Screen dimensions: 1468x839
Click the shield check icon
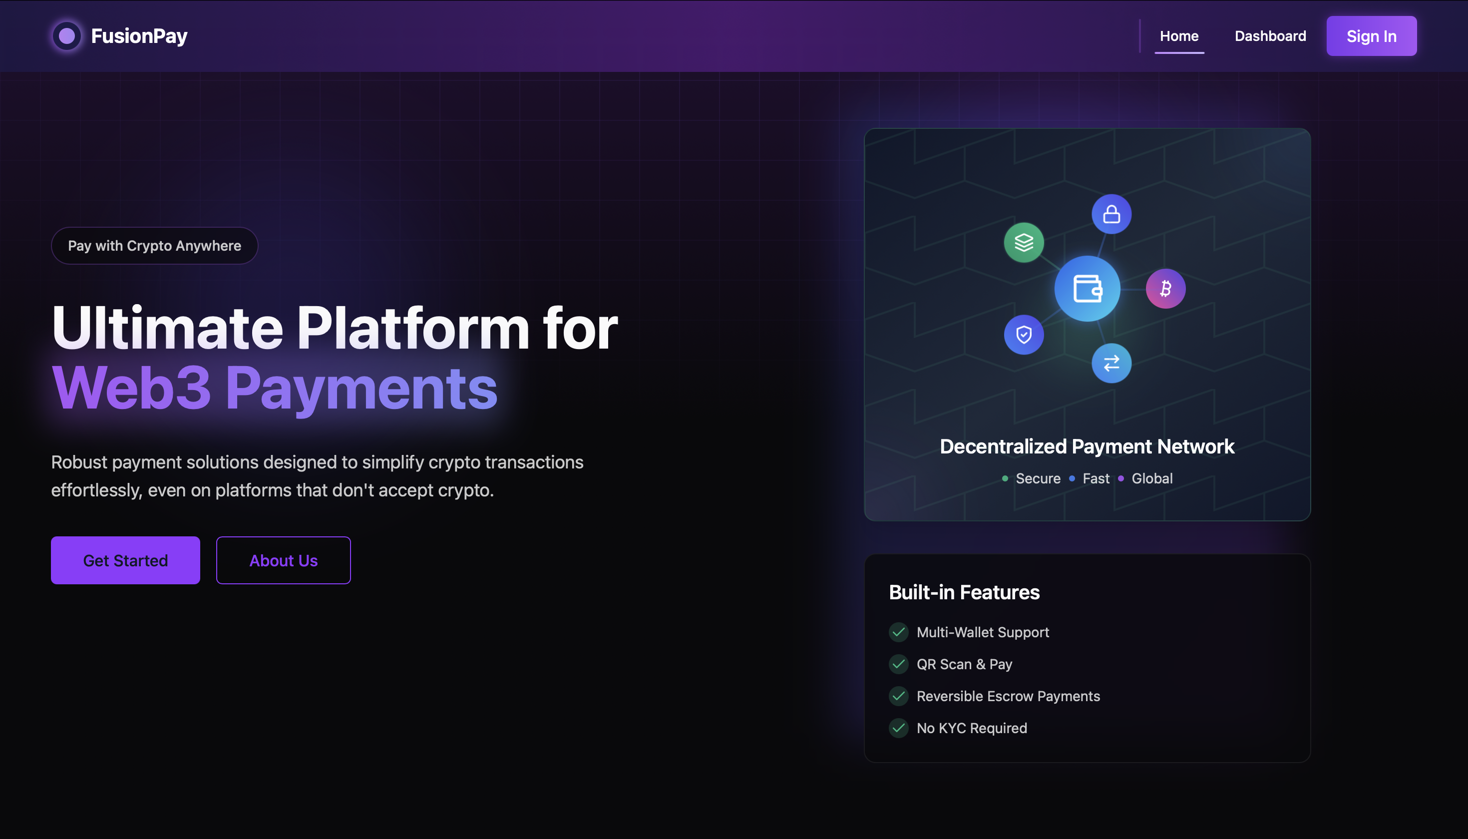[x=1024, y=335]
